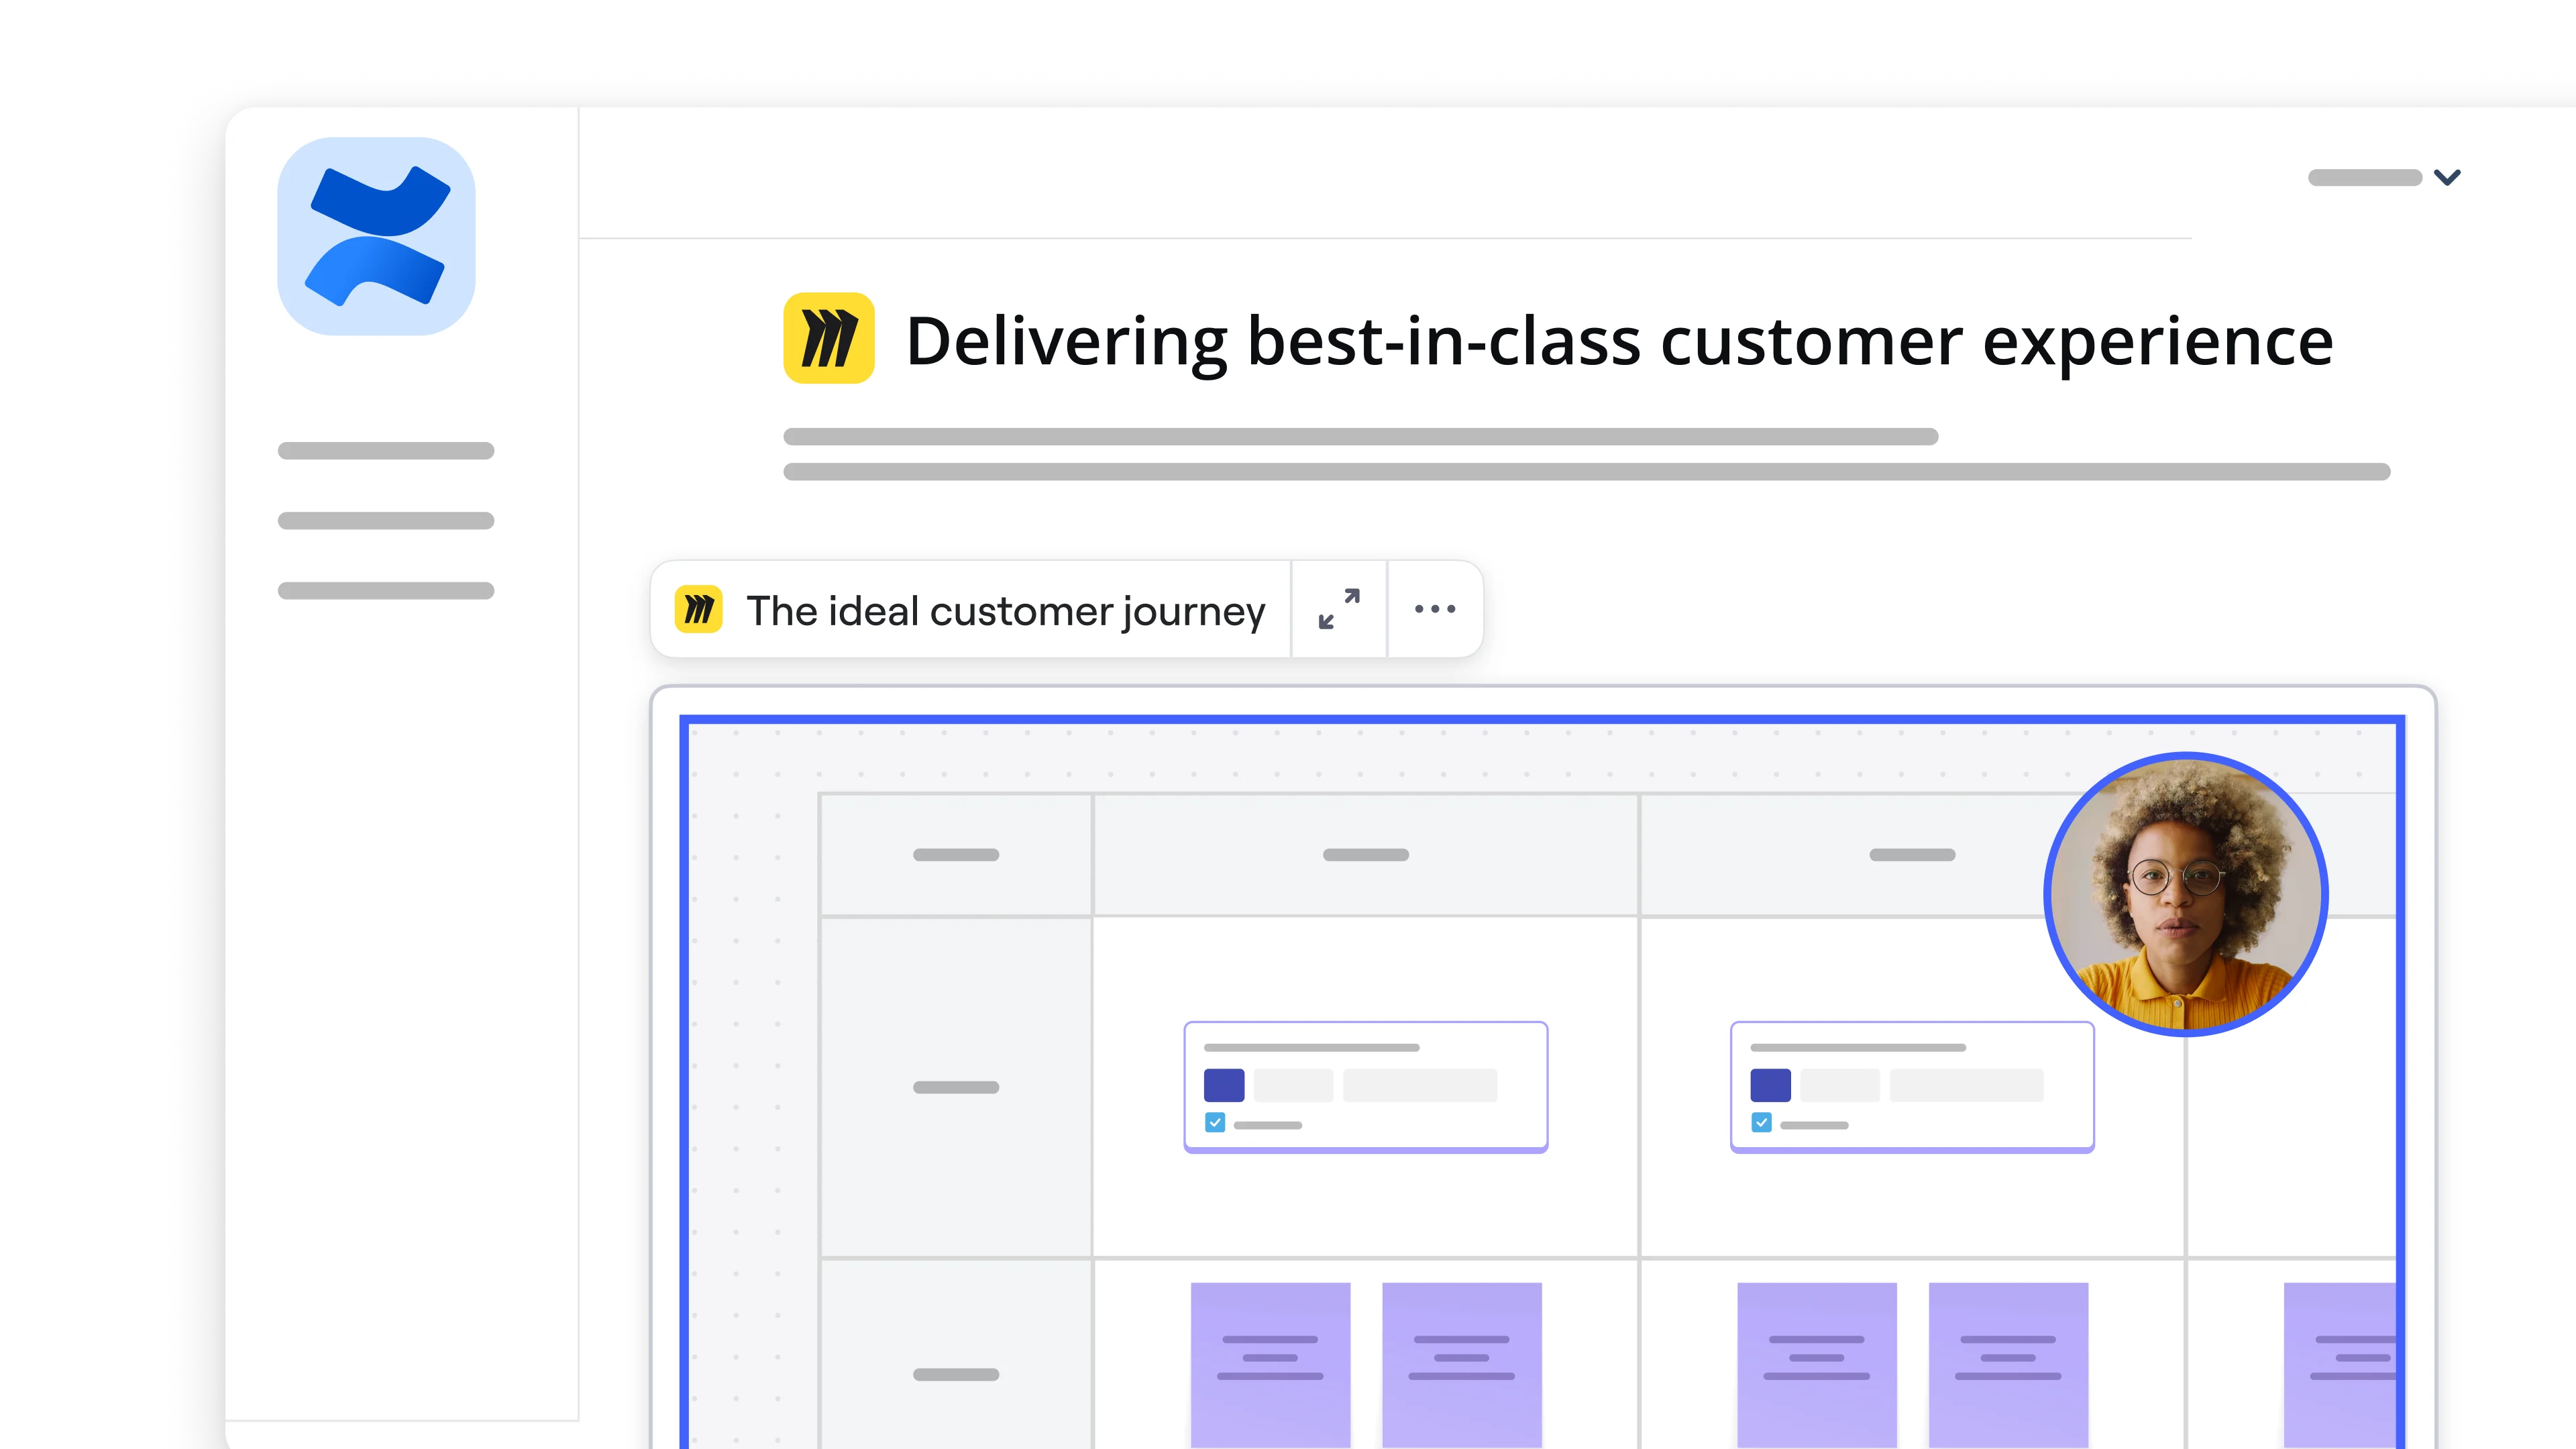Click the dark blue square in left card
The width and height of the screenshot is (2576, 1449).
point(1223,1085)
